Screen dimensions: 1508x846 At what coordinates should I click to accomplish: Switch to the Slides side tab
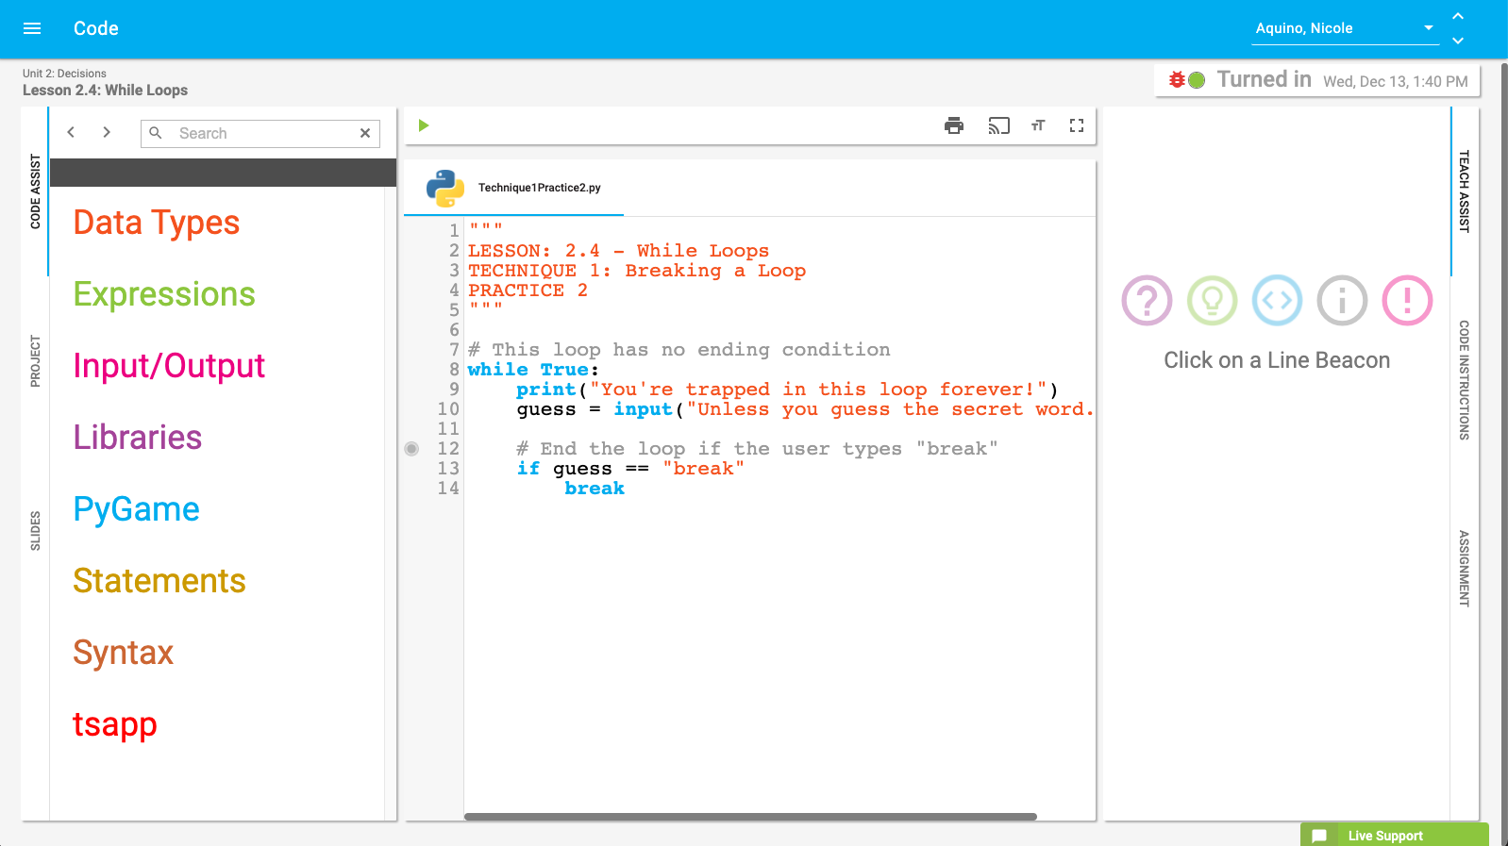[x=36, y=531]
